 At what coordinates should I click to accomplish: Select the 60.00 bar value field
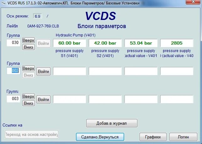click(69, 43)
